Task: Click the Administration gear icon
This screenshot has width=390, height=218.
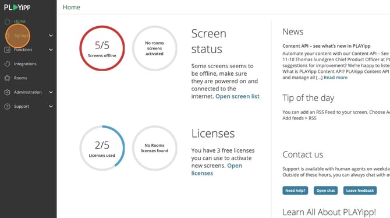Action: [7, 92]
